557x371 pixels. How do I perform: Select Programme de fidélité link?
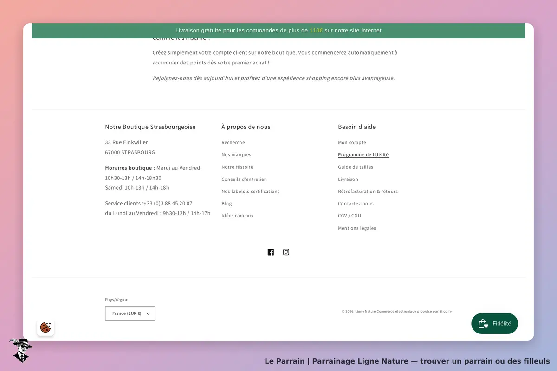(x=363, y=155)
